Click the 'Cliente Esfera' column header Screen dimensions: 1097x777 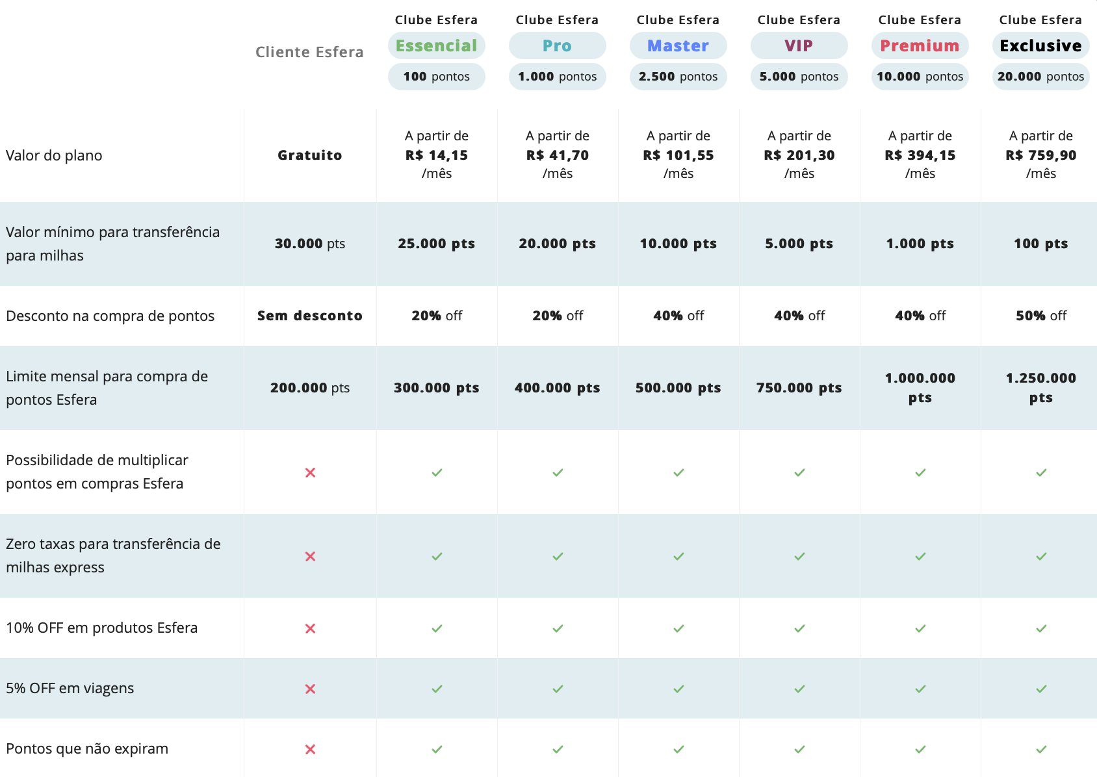[x=309, y=52]
